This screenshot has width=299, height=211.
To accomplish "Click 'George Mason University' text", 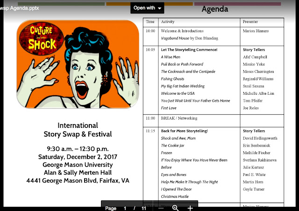I will [78, 164].
